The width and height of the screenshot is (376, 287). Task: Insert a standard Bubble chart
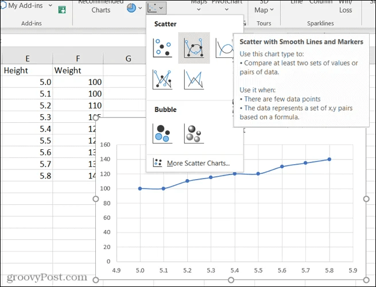point(162,133)
